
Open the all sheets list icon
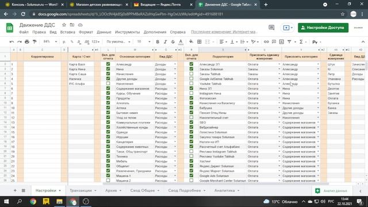[x=24, y=190]
